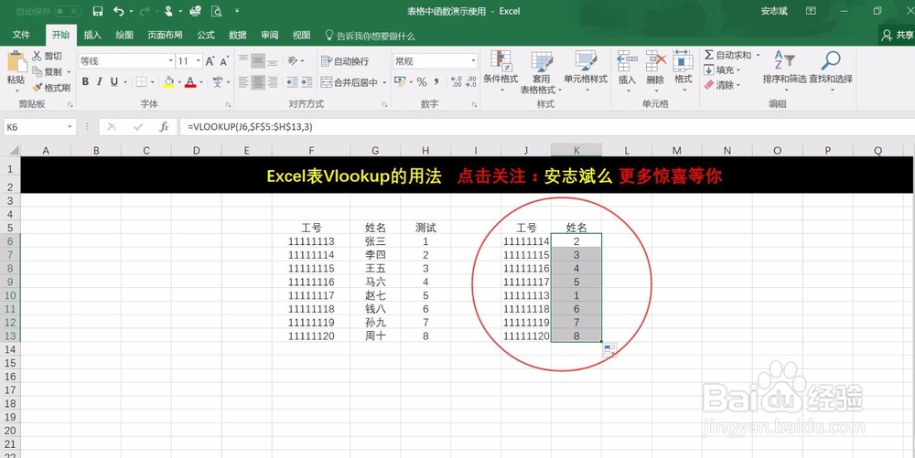Open Cell Styles 单元格样式
915x458 pixels.
(x=586, y=72)
